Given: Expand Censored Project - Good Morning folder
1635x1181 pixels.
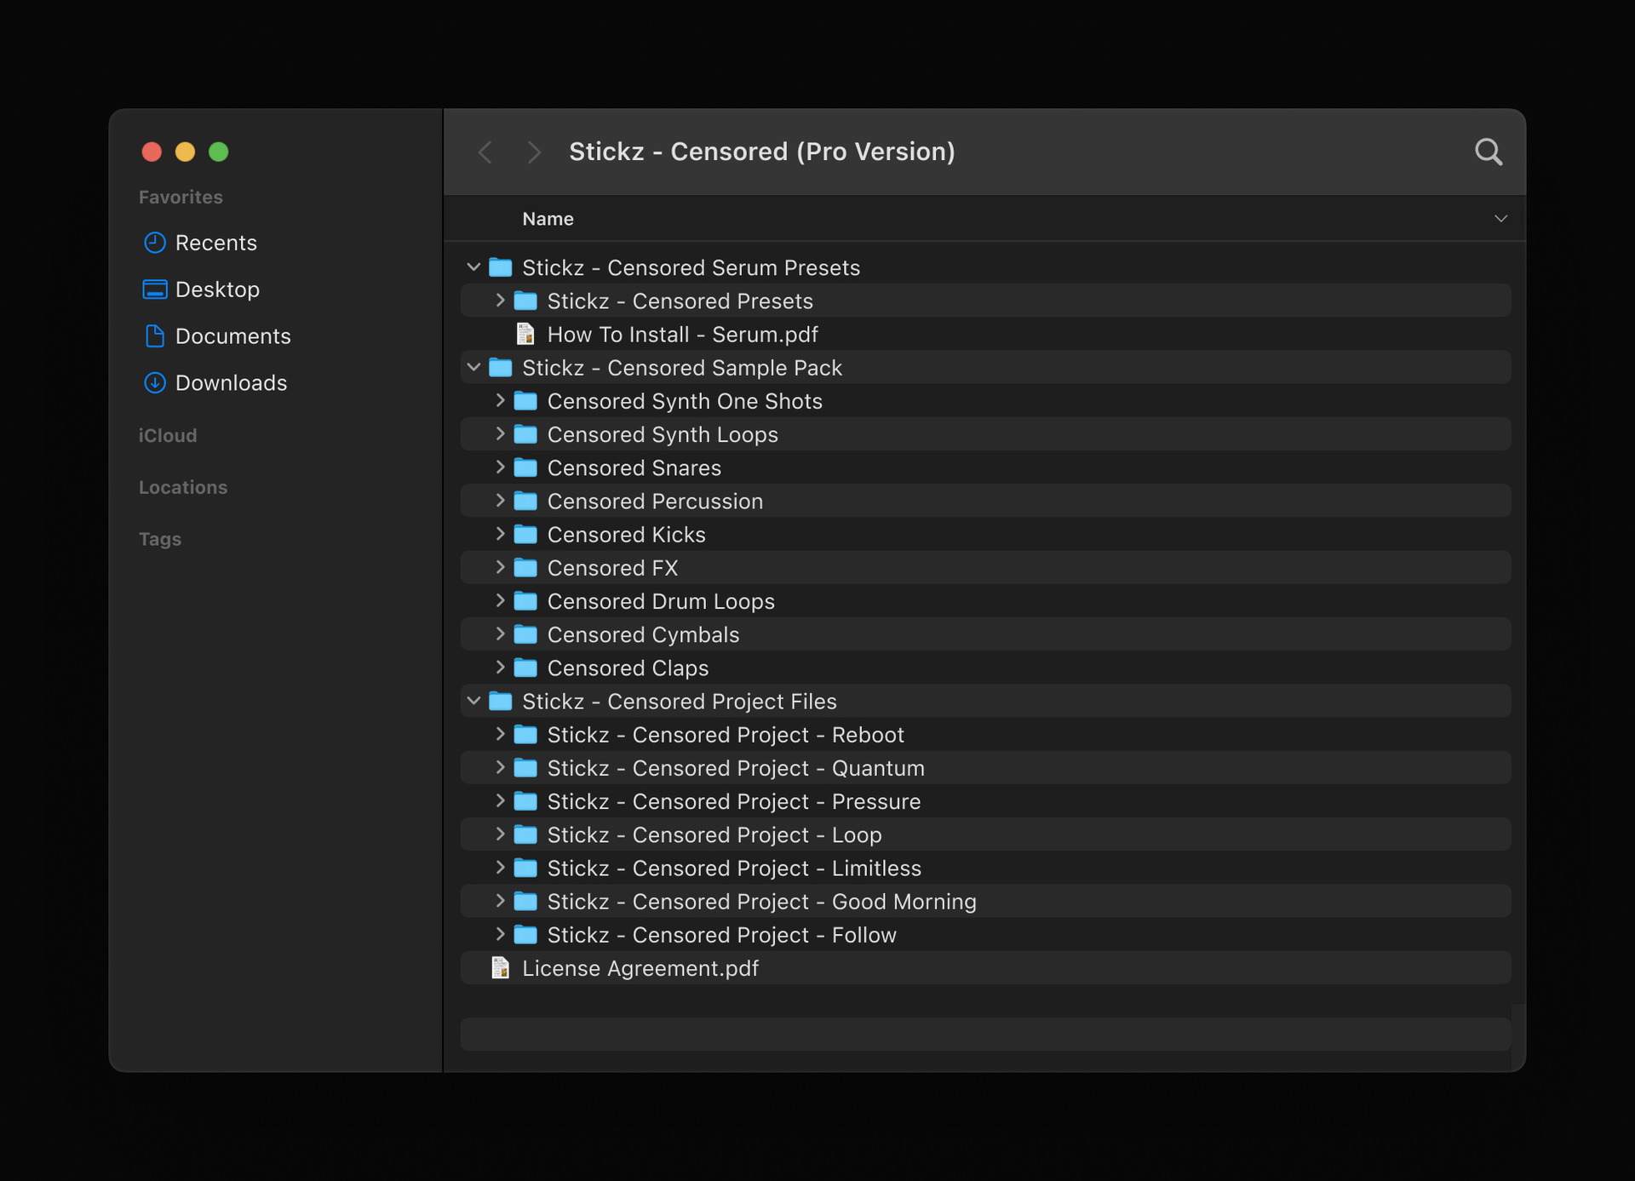Looking at the screenshot, I should pyautogui.click(x=500, y=901).
